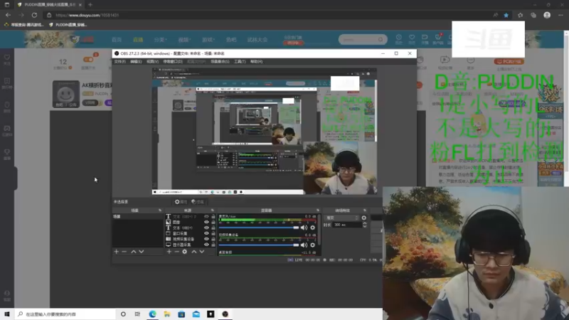Open the Help menu in OBS

click(256, 62)
